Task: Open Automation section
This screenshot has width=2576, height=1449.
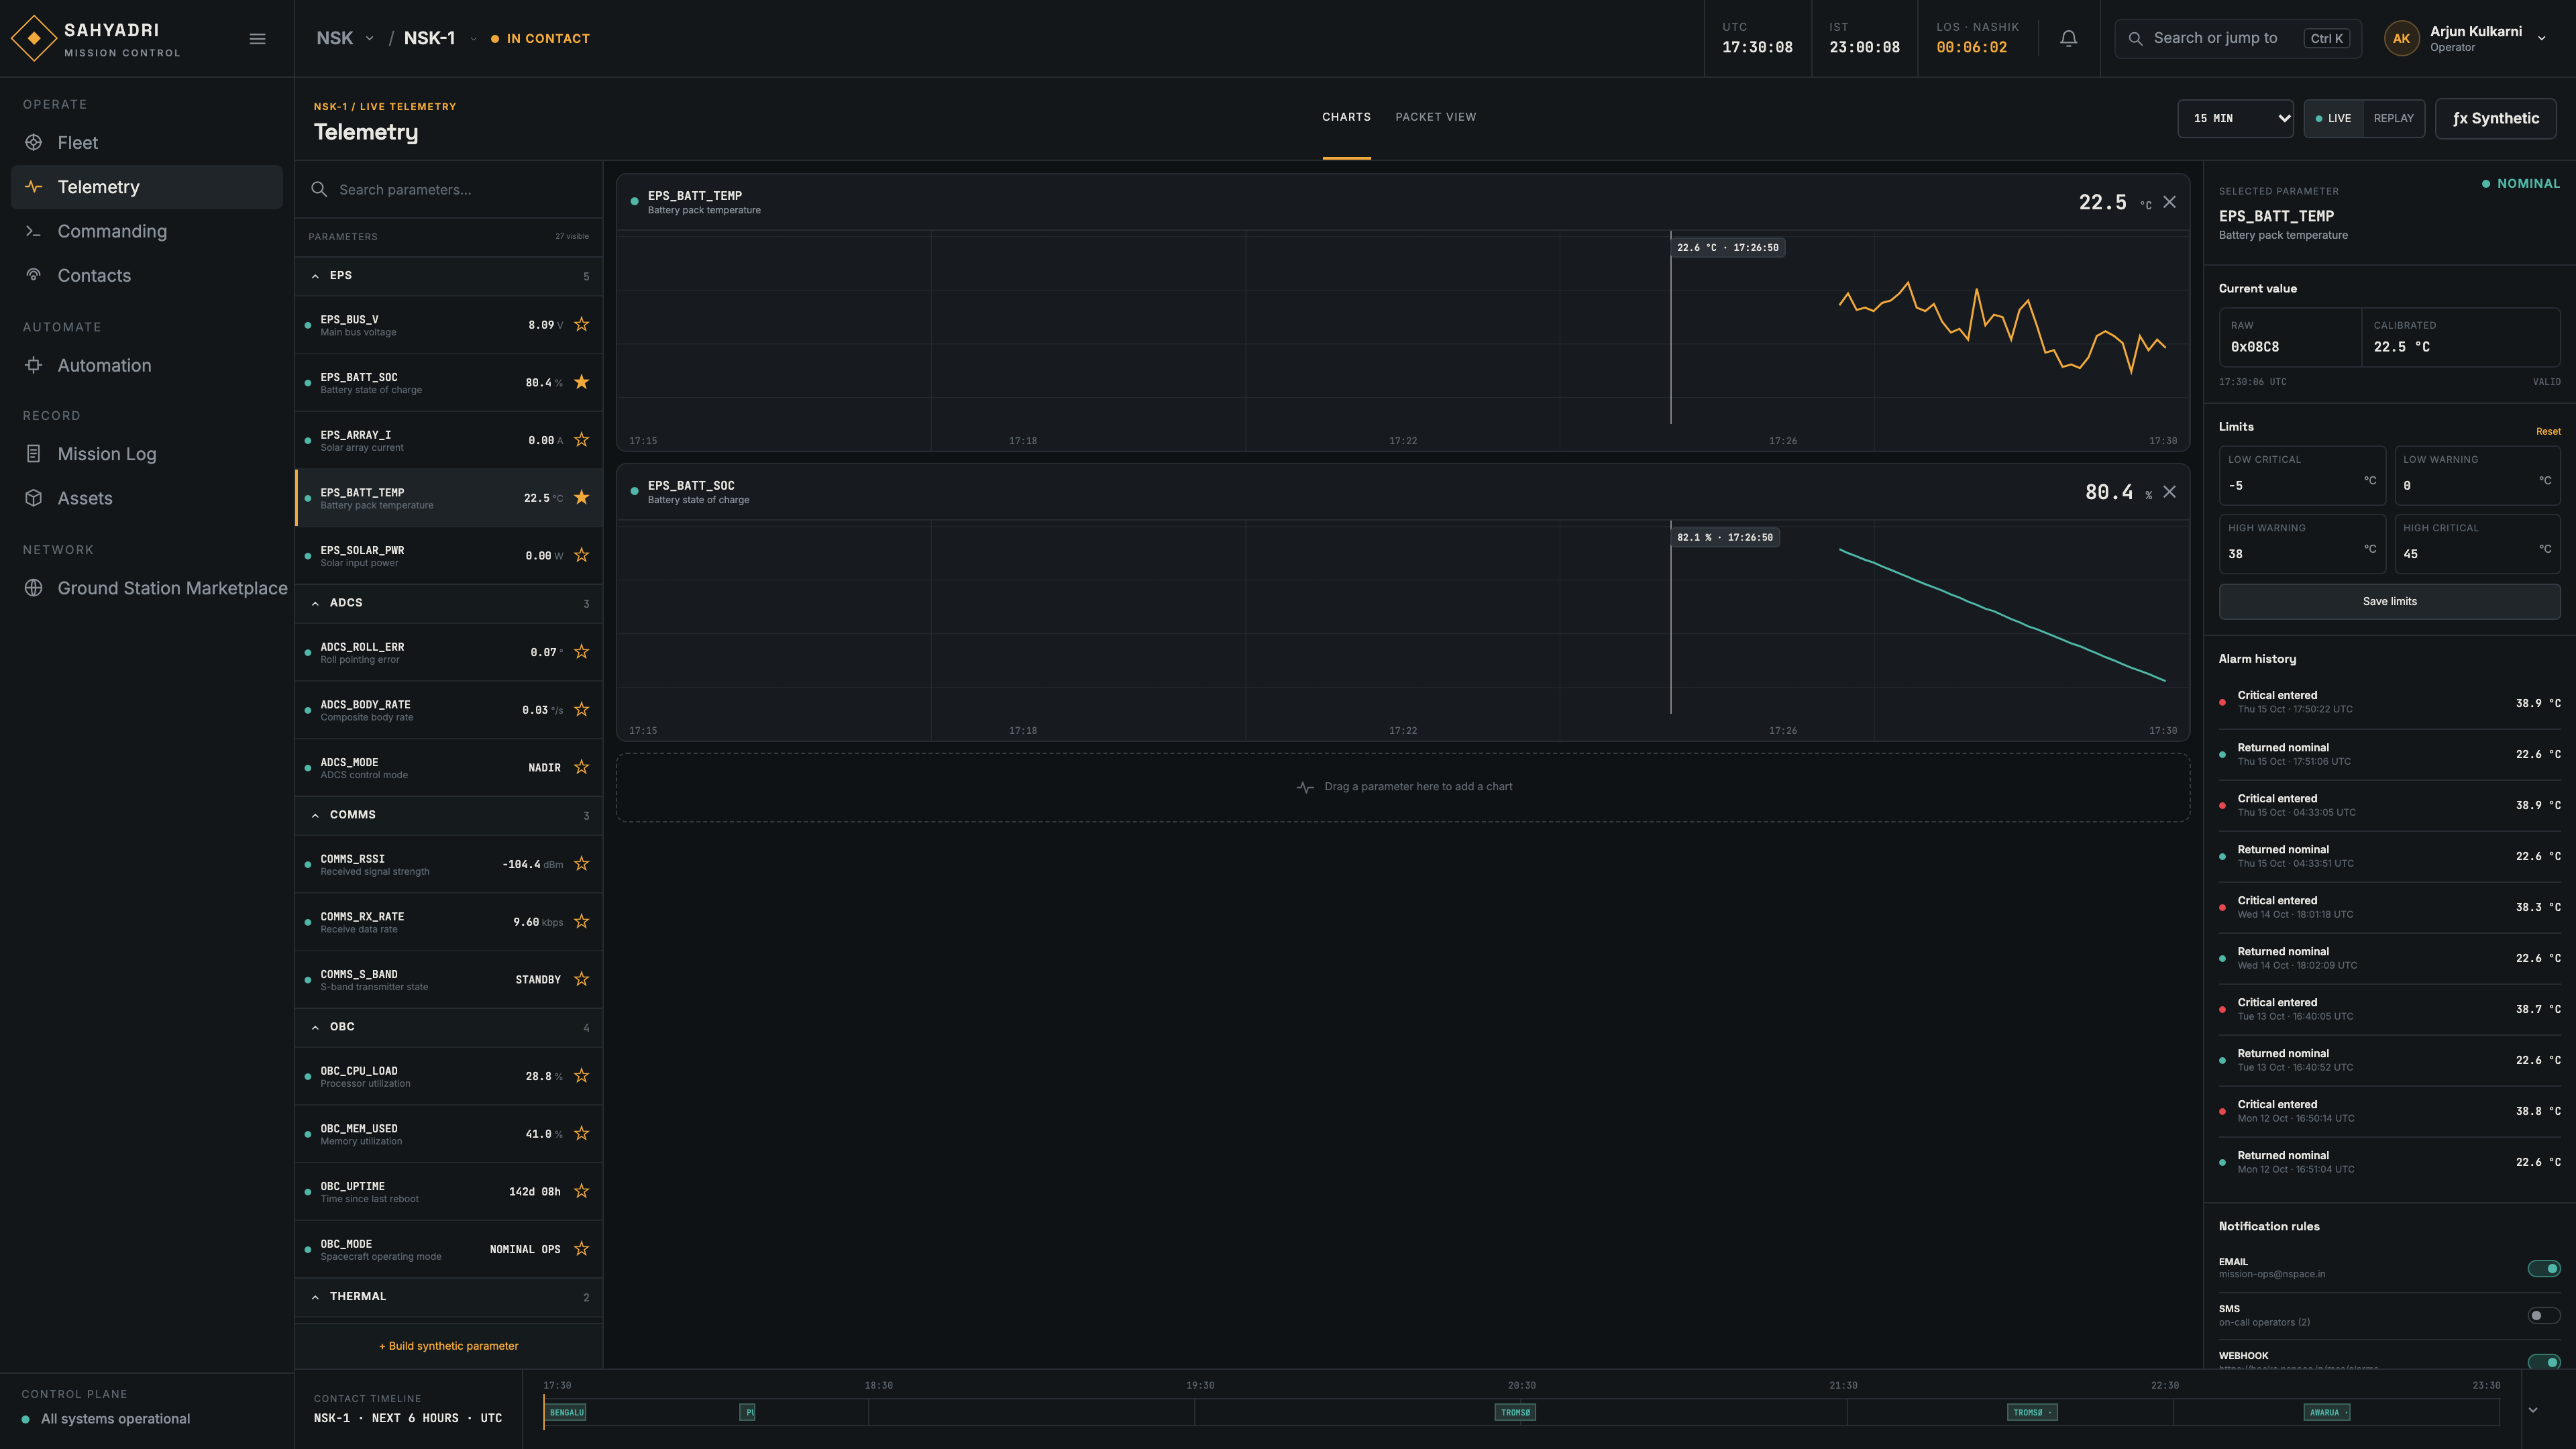Action: click(146, 365)
